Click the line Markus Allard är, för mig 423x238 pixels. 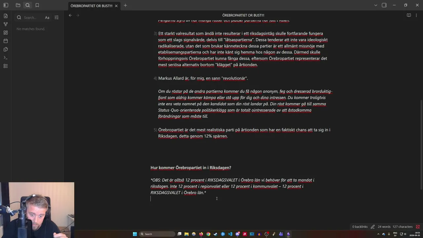tap(203, 78)
